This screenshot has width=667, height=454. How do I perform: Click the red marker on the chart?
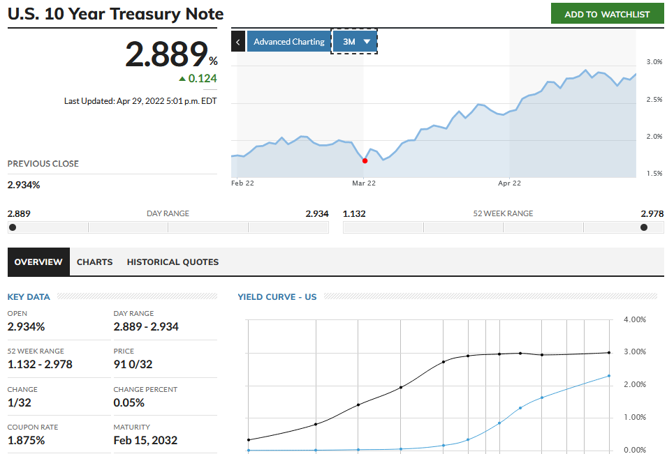click(x=365, y=161)
